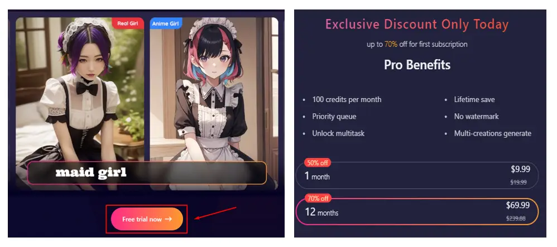Click the crossed-out $239.88 price
Screen dimensions: 557x247
516,218
